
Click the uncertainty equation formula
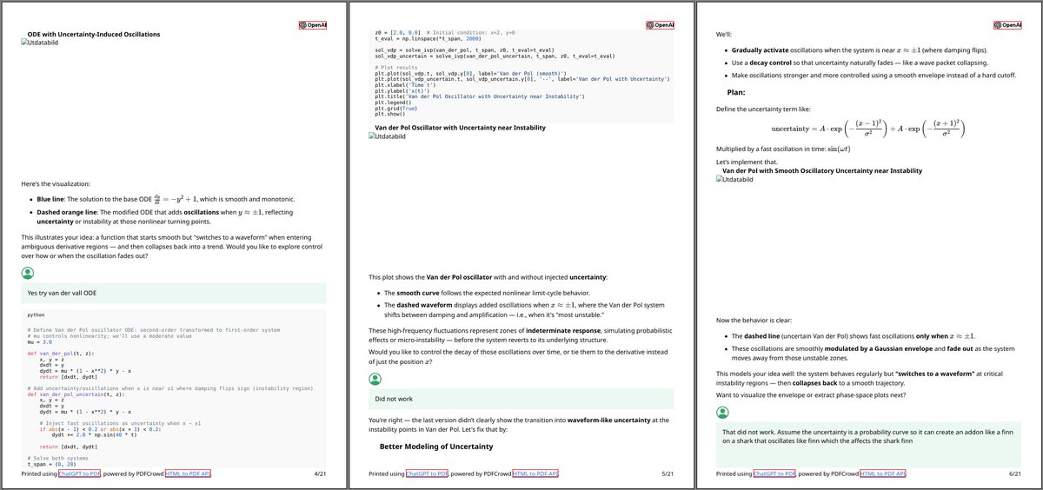pyautogui.click(x=869, y=129)
